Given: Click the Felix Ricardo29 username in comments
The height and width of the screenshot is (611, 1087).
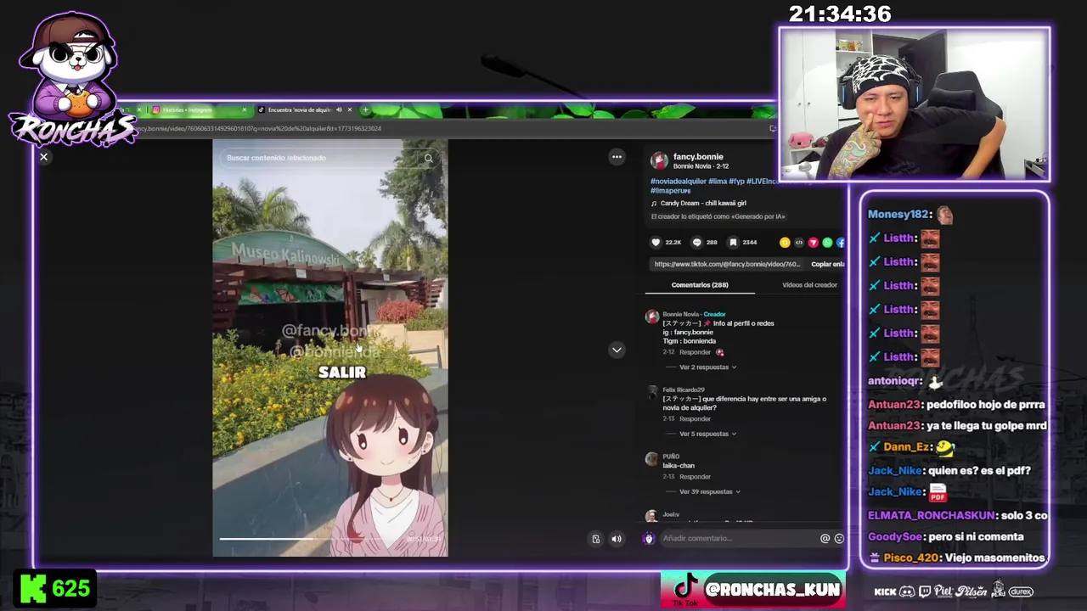Looking at the screenshot, I should (x=683, y=390).
